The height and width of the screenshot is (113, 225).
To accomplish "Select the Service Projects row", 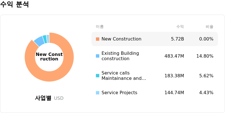I will tap(155, 93).
